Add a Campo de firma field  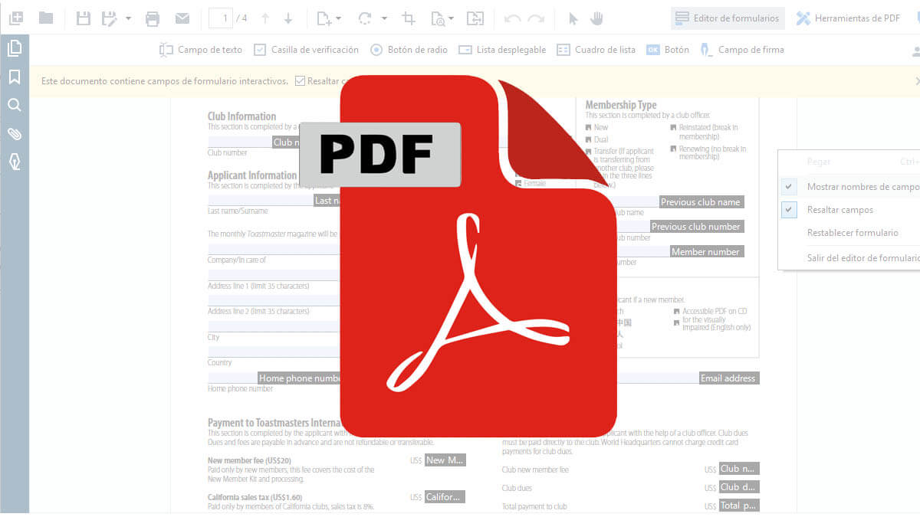point(741,50)
